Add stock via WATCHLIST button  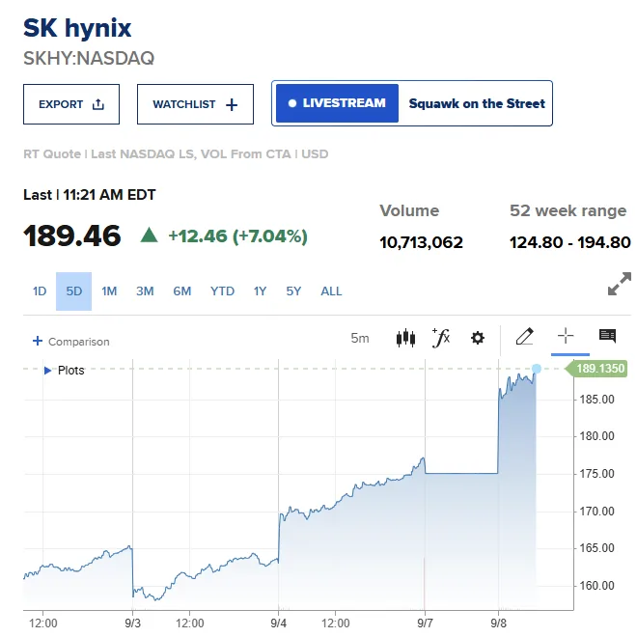[x=195, y=104]
